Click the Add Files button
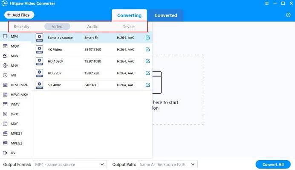295x170 pixels. (x=19, y=15)
